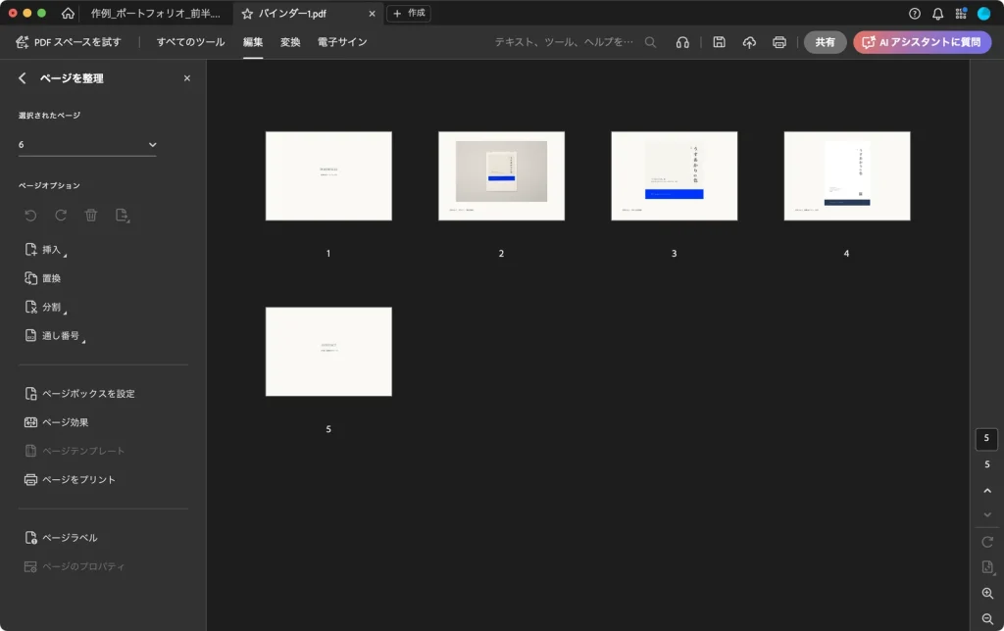Click the next page down chevron
Image resolution: width=1004 pixels, height=631 pixels.
click(x=987, y=514)
